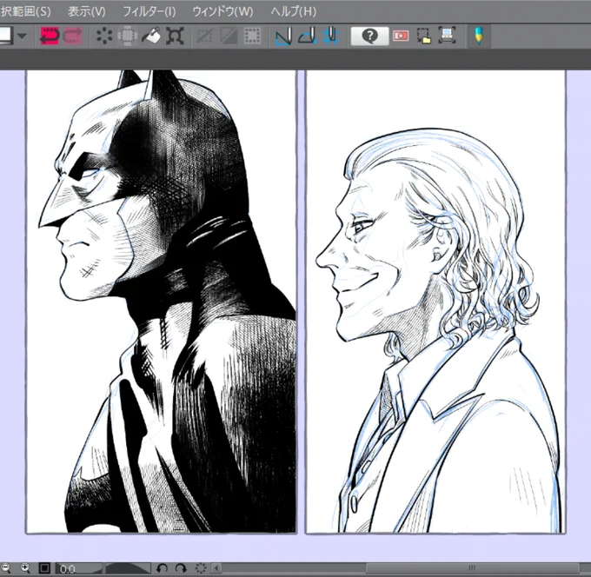
Task: Click the rotation slider in status bar
Action: [x=127, y=568]
